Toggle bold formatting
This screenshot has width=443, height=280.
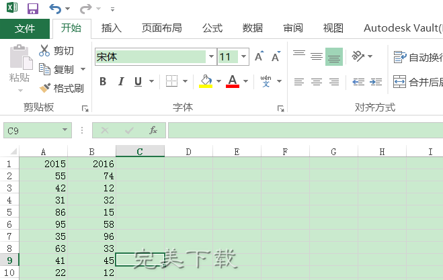click(103, 81)
